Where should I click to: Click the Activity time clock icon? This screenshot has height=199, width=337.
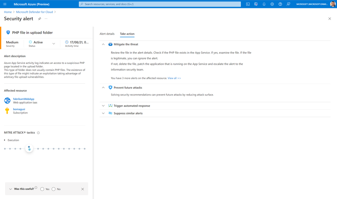(x=67, y=42)
